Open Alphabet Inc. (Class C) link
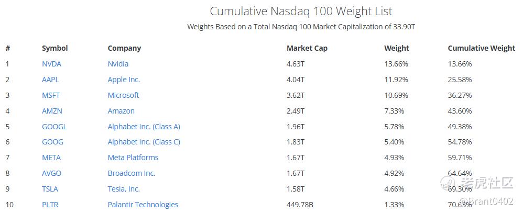523x213 pixels. [144, 142]
